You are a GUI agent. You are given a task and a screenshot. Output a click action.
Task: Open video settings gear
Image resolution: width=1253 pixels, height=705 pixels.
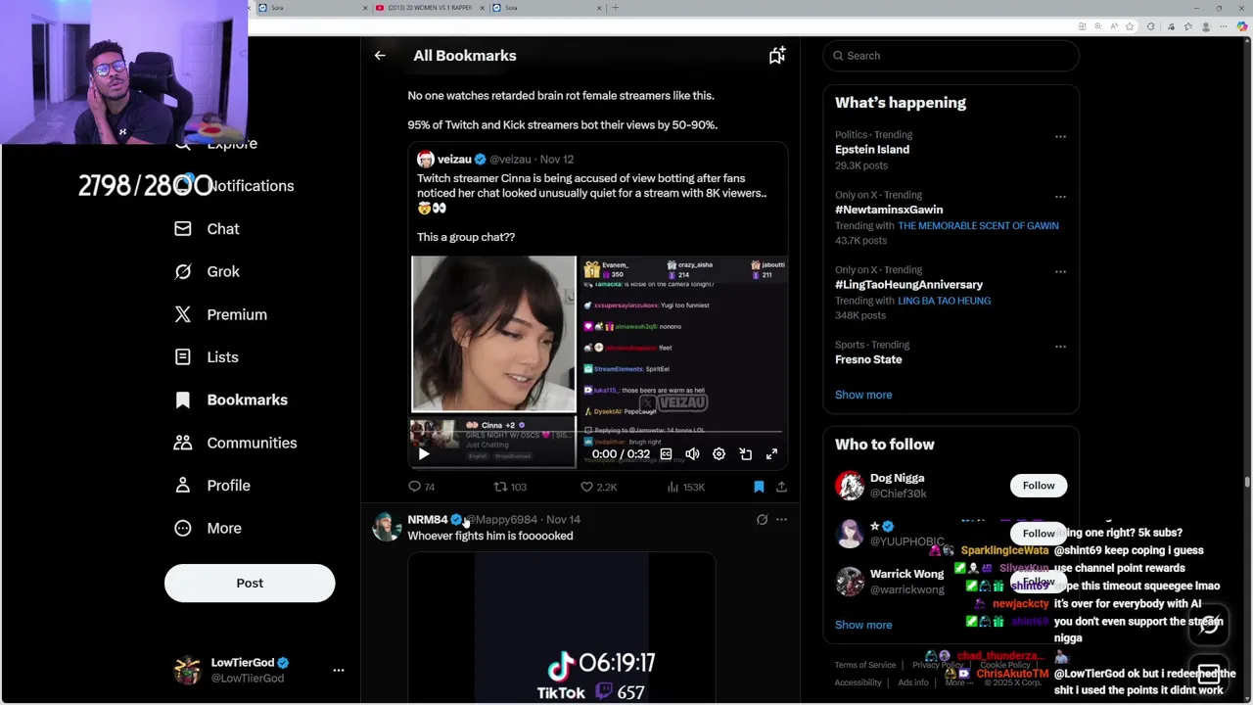coord(719,454)
